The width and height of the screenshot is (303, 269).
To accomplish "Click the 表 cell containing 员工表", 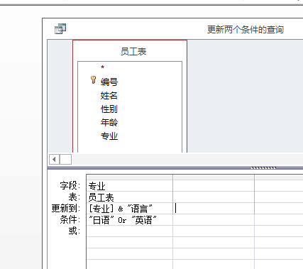I will pos(130,197).
